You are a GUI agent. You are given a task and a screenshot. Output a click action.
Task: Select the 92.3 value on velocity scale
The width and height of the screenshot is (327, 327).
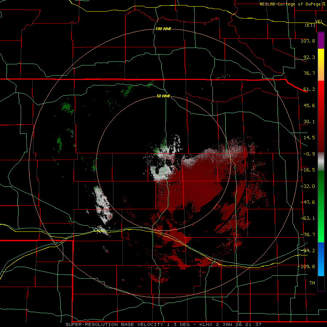click(x=309, y=57)
